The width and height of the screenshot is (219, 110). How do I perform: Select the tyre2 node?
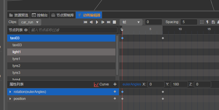coord(61,66)
